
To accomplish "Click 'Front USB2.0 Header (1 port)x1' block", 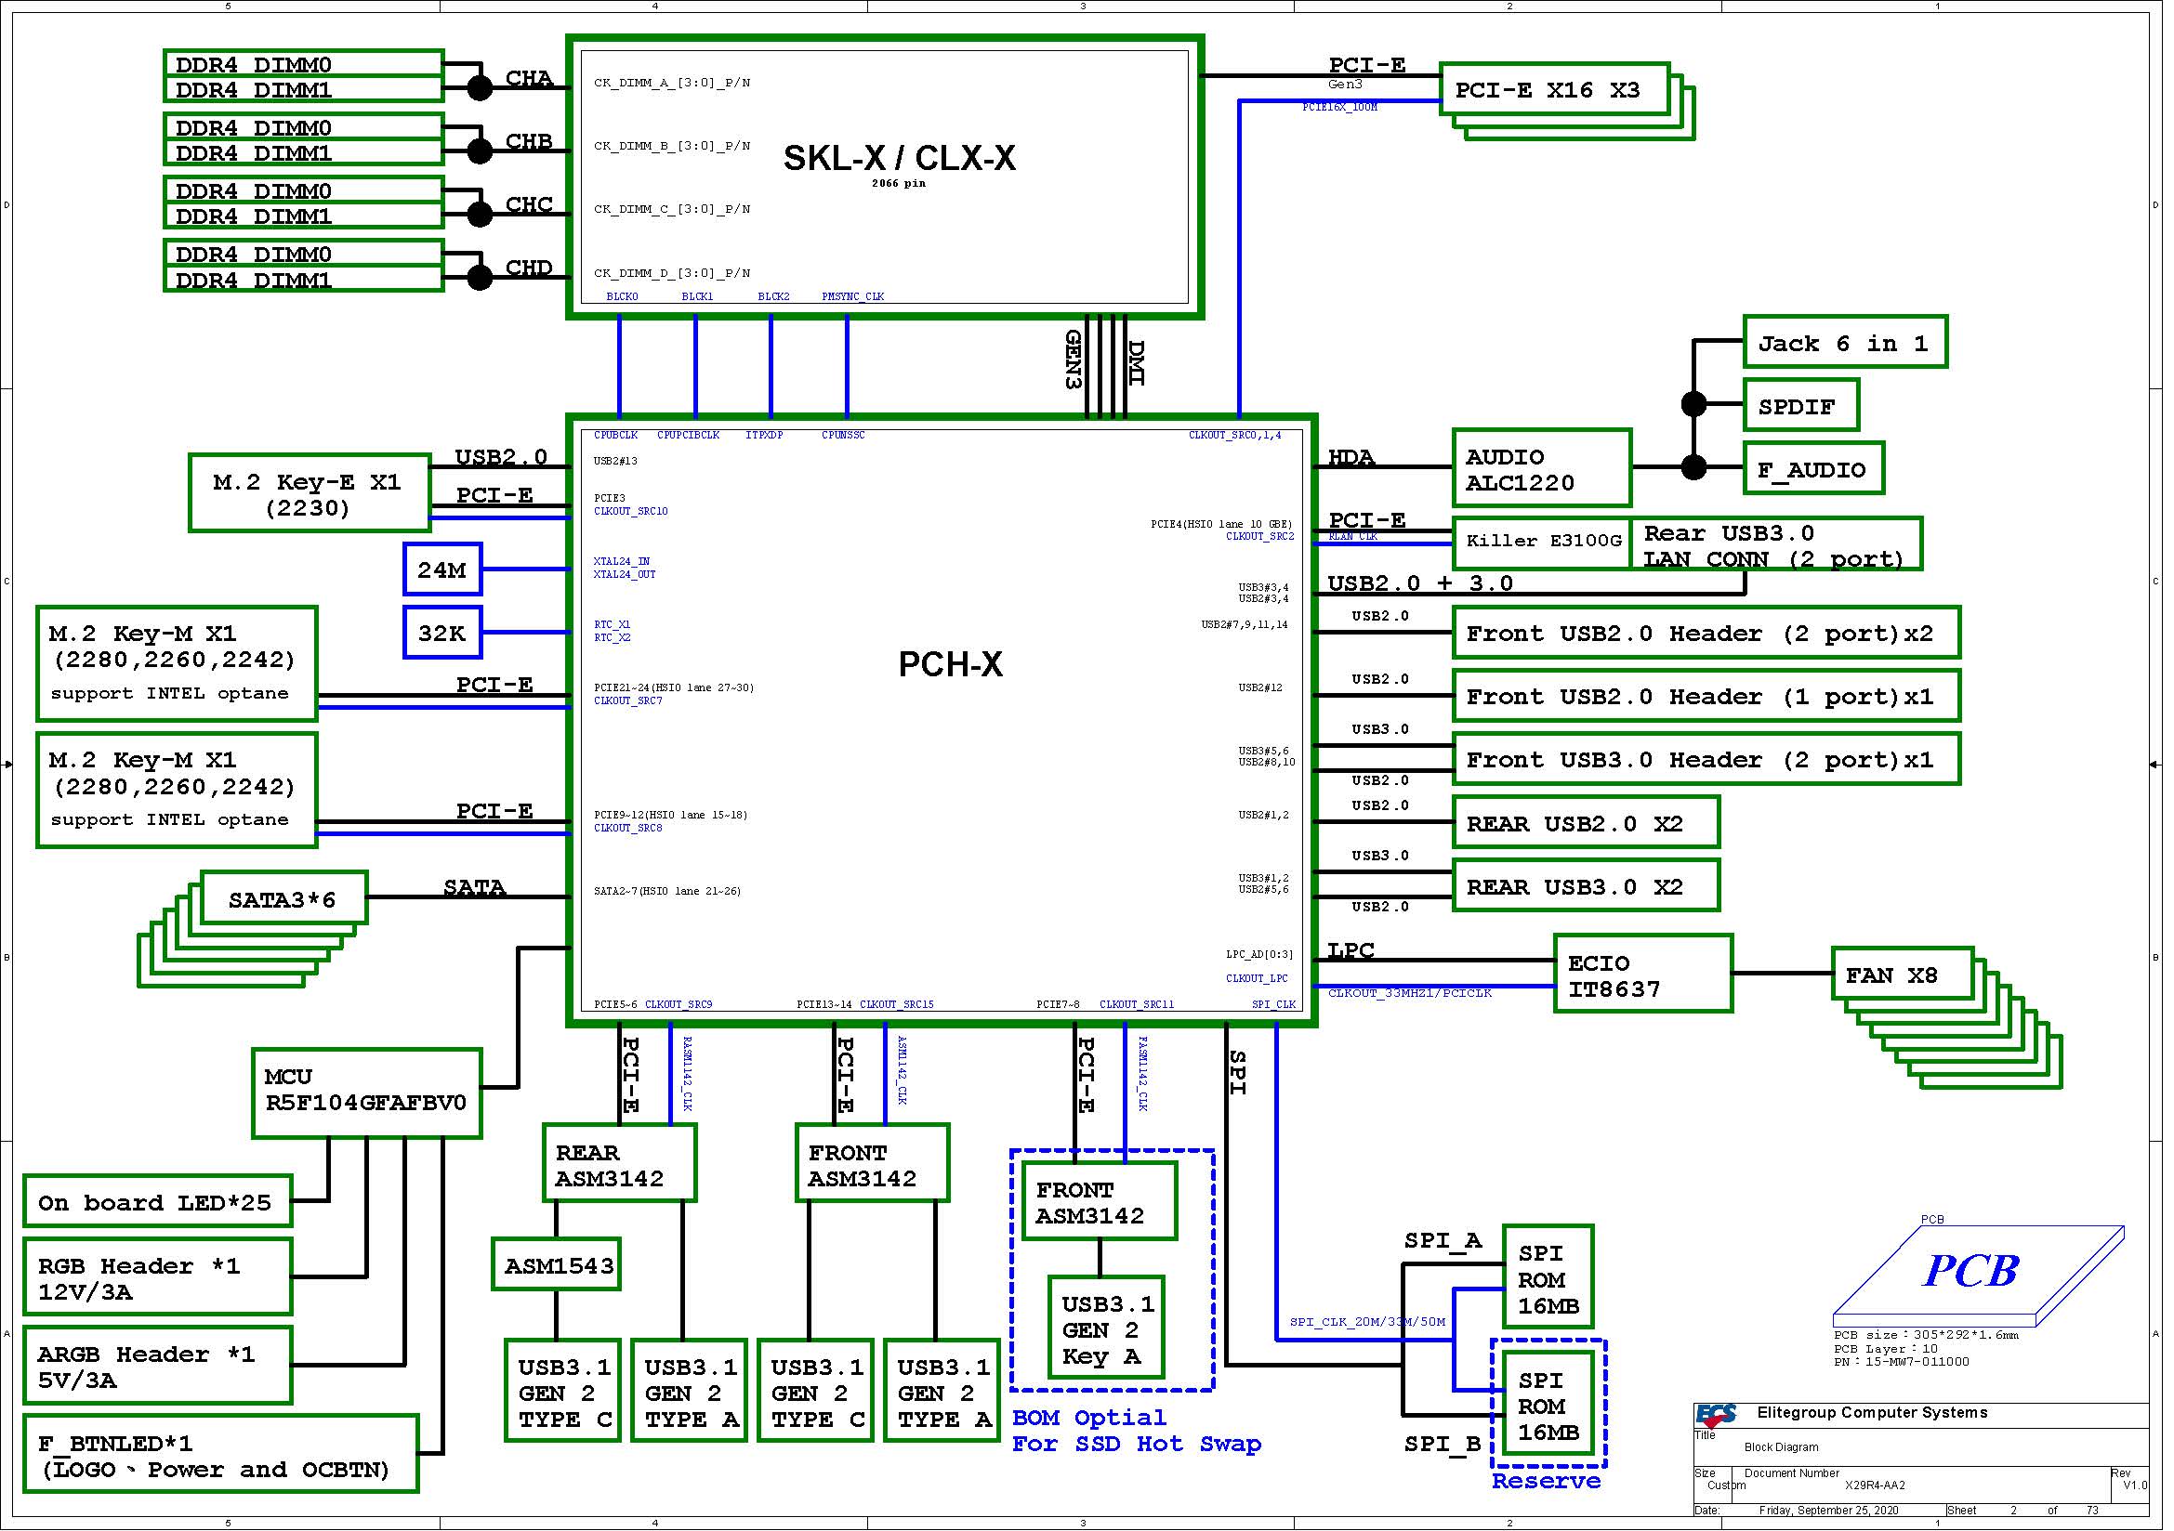I will [x=1706, y=697].
